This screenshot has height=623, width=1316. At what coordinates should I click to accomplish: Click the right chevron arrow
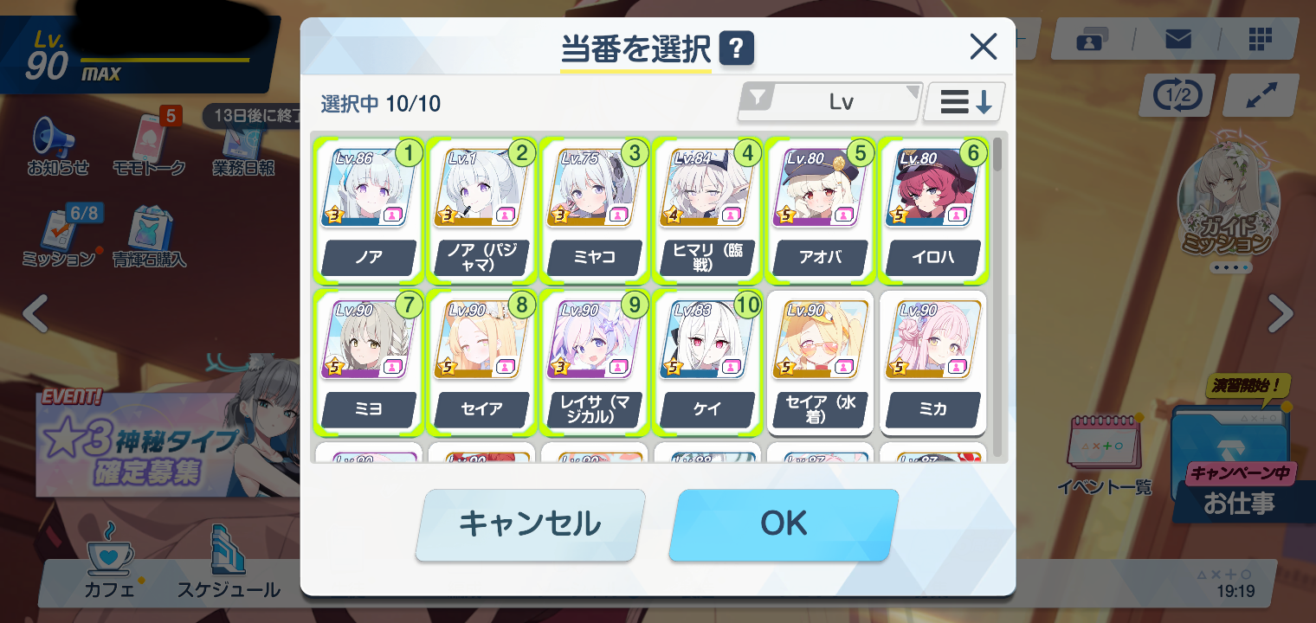(1281, 313)
